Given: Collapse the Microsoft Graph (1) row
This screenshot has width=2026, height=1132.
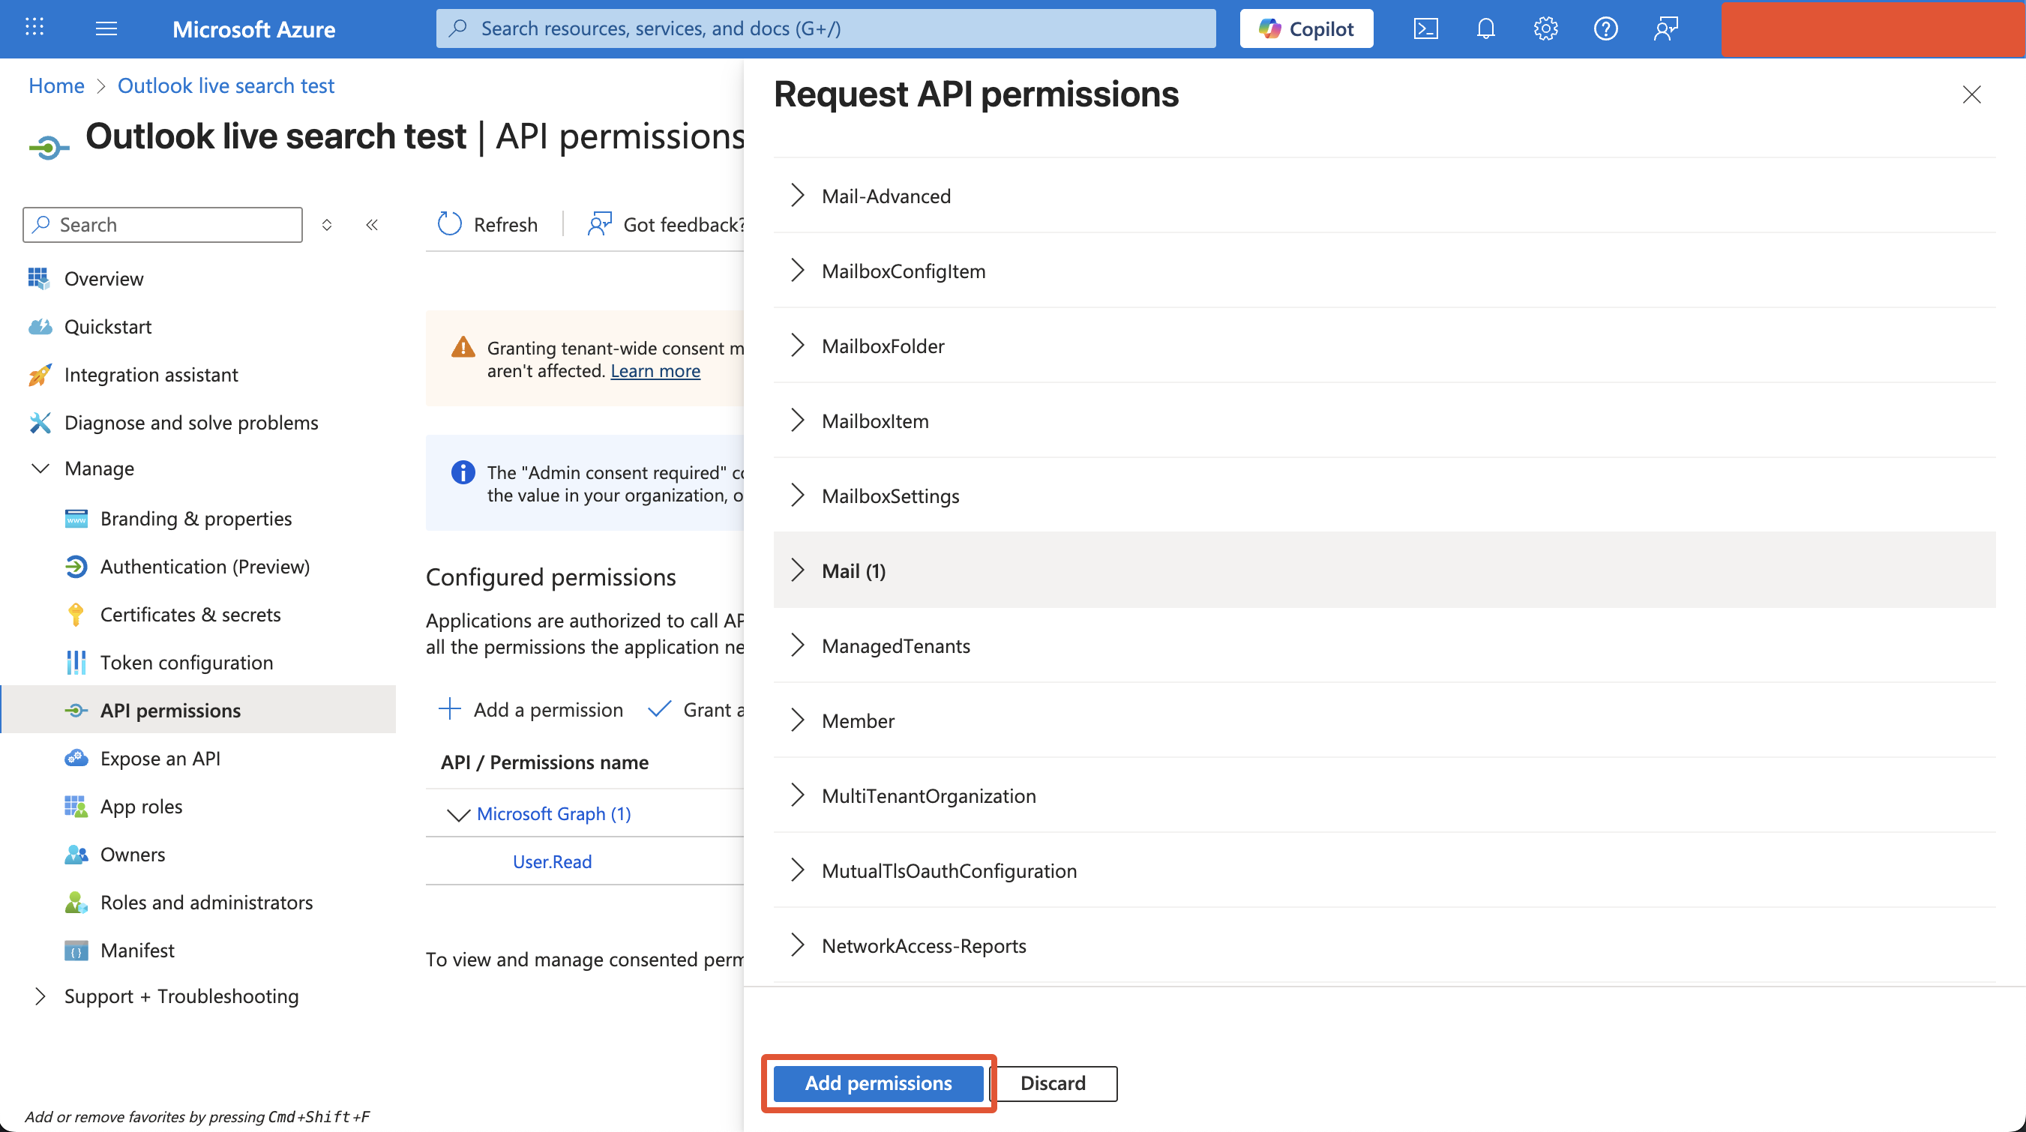Looking at the screenshot, I should (x=457, y=814).
